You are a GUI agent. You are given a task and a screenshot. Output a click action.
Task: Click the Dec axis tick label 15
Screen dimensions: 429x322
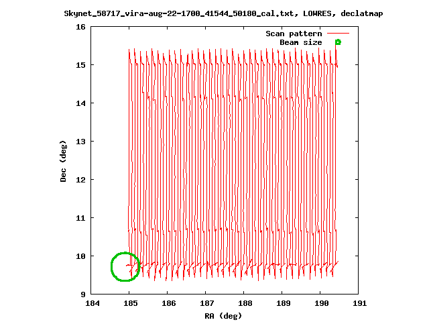pos(80,65)
